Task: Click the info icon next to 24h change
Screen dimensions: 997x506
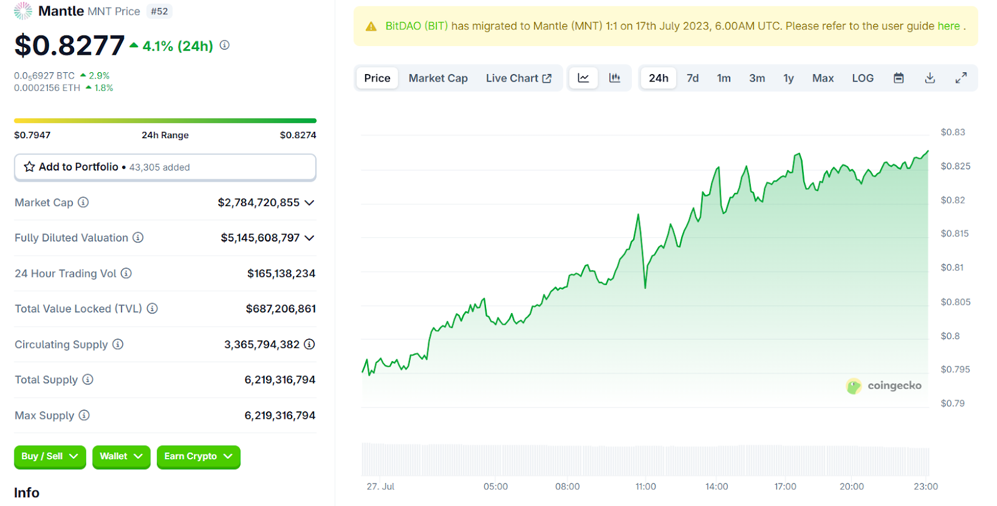Action: point(225,45)
